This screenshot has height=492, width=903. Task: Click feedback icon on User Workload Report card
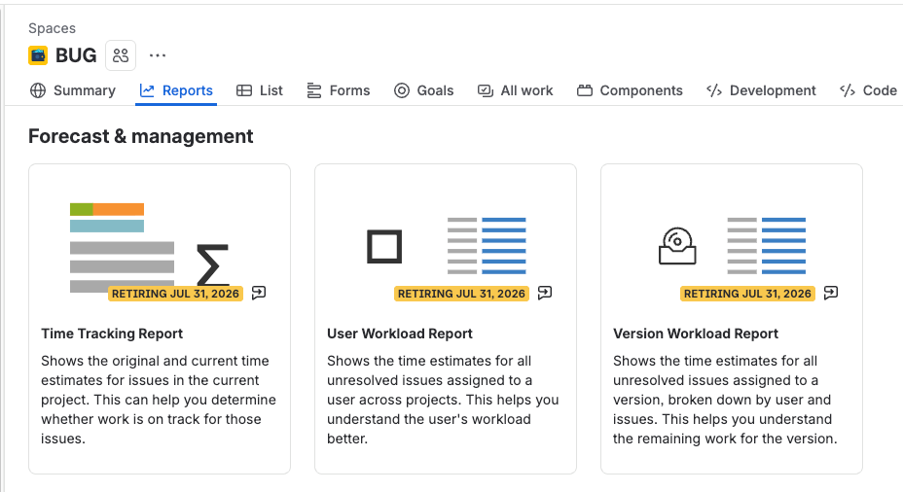(x=545, y=293)
